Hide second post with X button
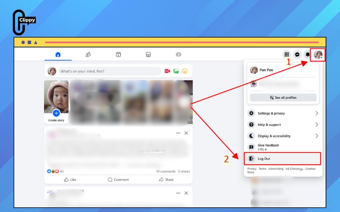Image resolution: width=340 pixels, height=212 pixels. tap(186, 193)
